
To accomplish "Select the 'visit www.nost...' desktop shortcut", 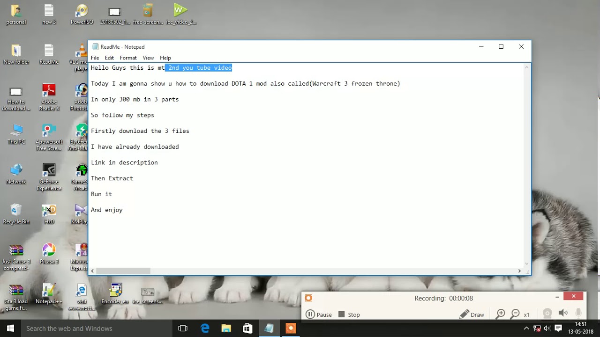I will (x=82, y=297).
